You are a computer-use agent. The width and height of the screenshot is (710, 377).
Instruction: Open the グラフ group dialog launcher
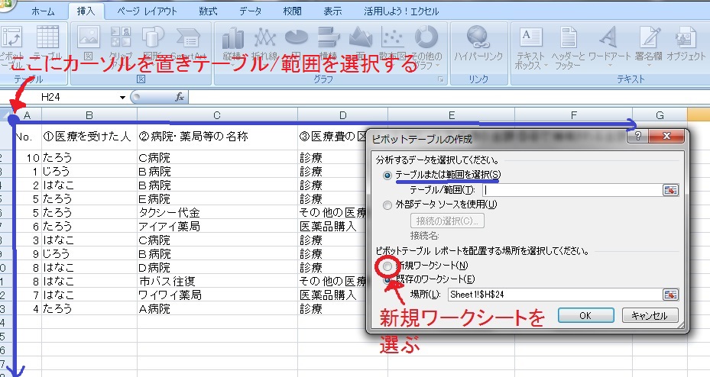click(441, 79)
